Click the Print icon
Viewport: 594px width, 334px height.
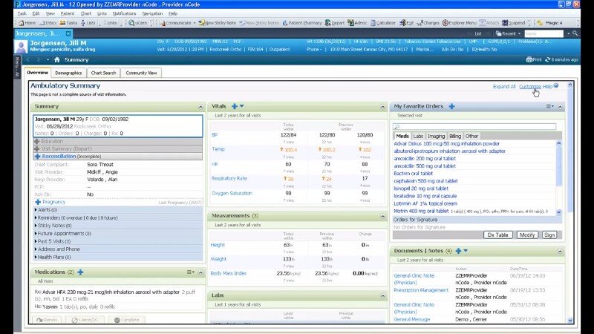(535, 59)
